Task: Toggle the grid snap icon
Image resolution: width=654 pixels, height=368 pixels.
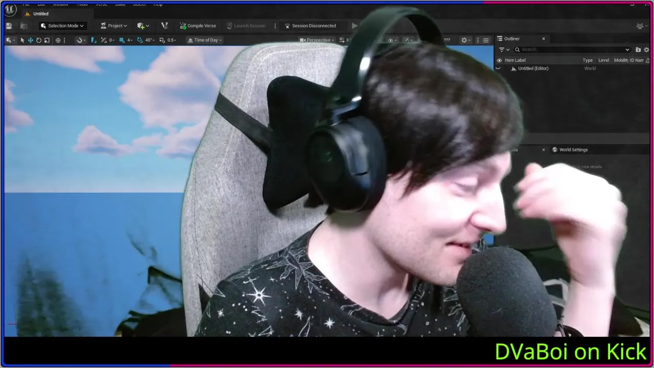Action: tap(122, 40)
